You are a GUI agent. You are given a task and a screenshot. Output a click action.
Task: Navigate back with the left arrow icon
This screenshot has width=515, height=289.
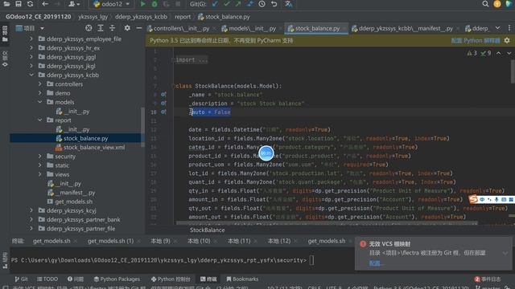[45, 4]
